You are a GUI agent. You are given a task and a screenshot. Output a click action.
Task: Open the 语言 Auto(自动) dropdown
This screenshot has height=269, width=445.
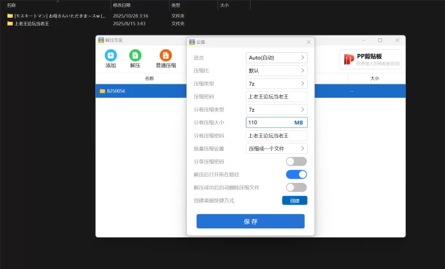tap(276, 57)
